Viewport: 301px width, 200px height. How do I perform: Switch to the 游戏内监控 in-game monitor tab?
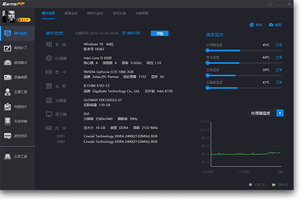pyautogui.click(x=95, y=13)
